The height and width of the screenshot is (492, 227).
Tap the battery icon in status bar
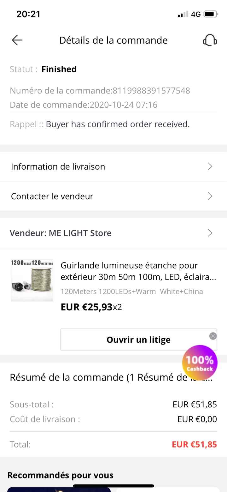pos(211,14)
